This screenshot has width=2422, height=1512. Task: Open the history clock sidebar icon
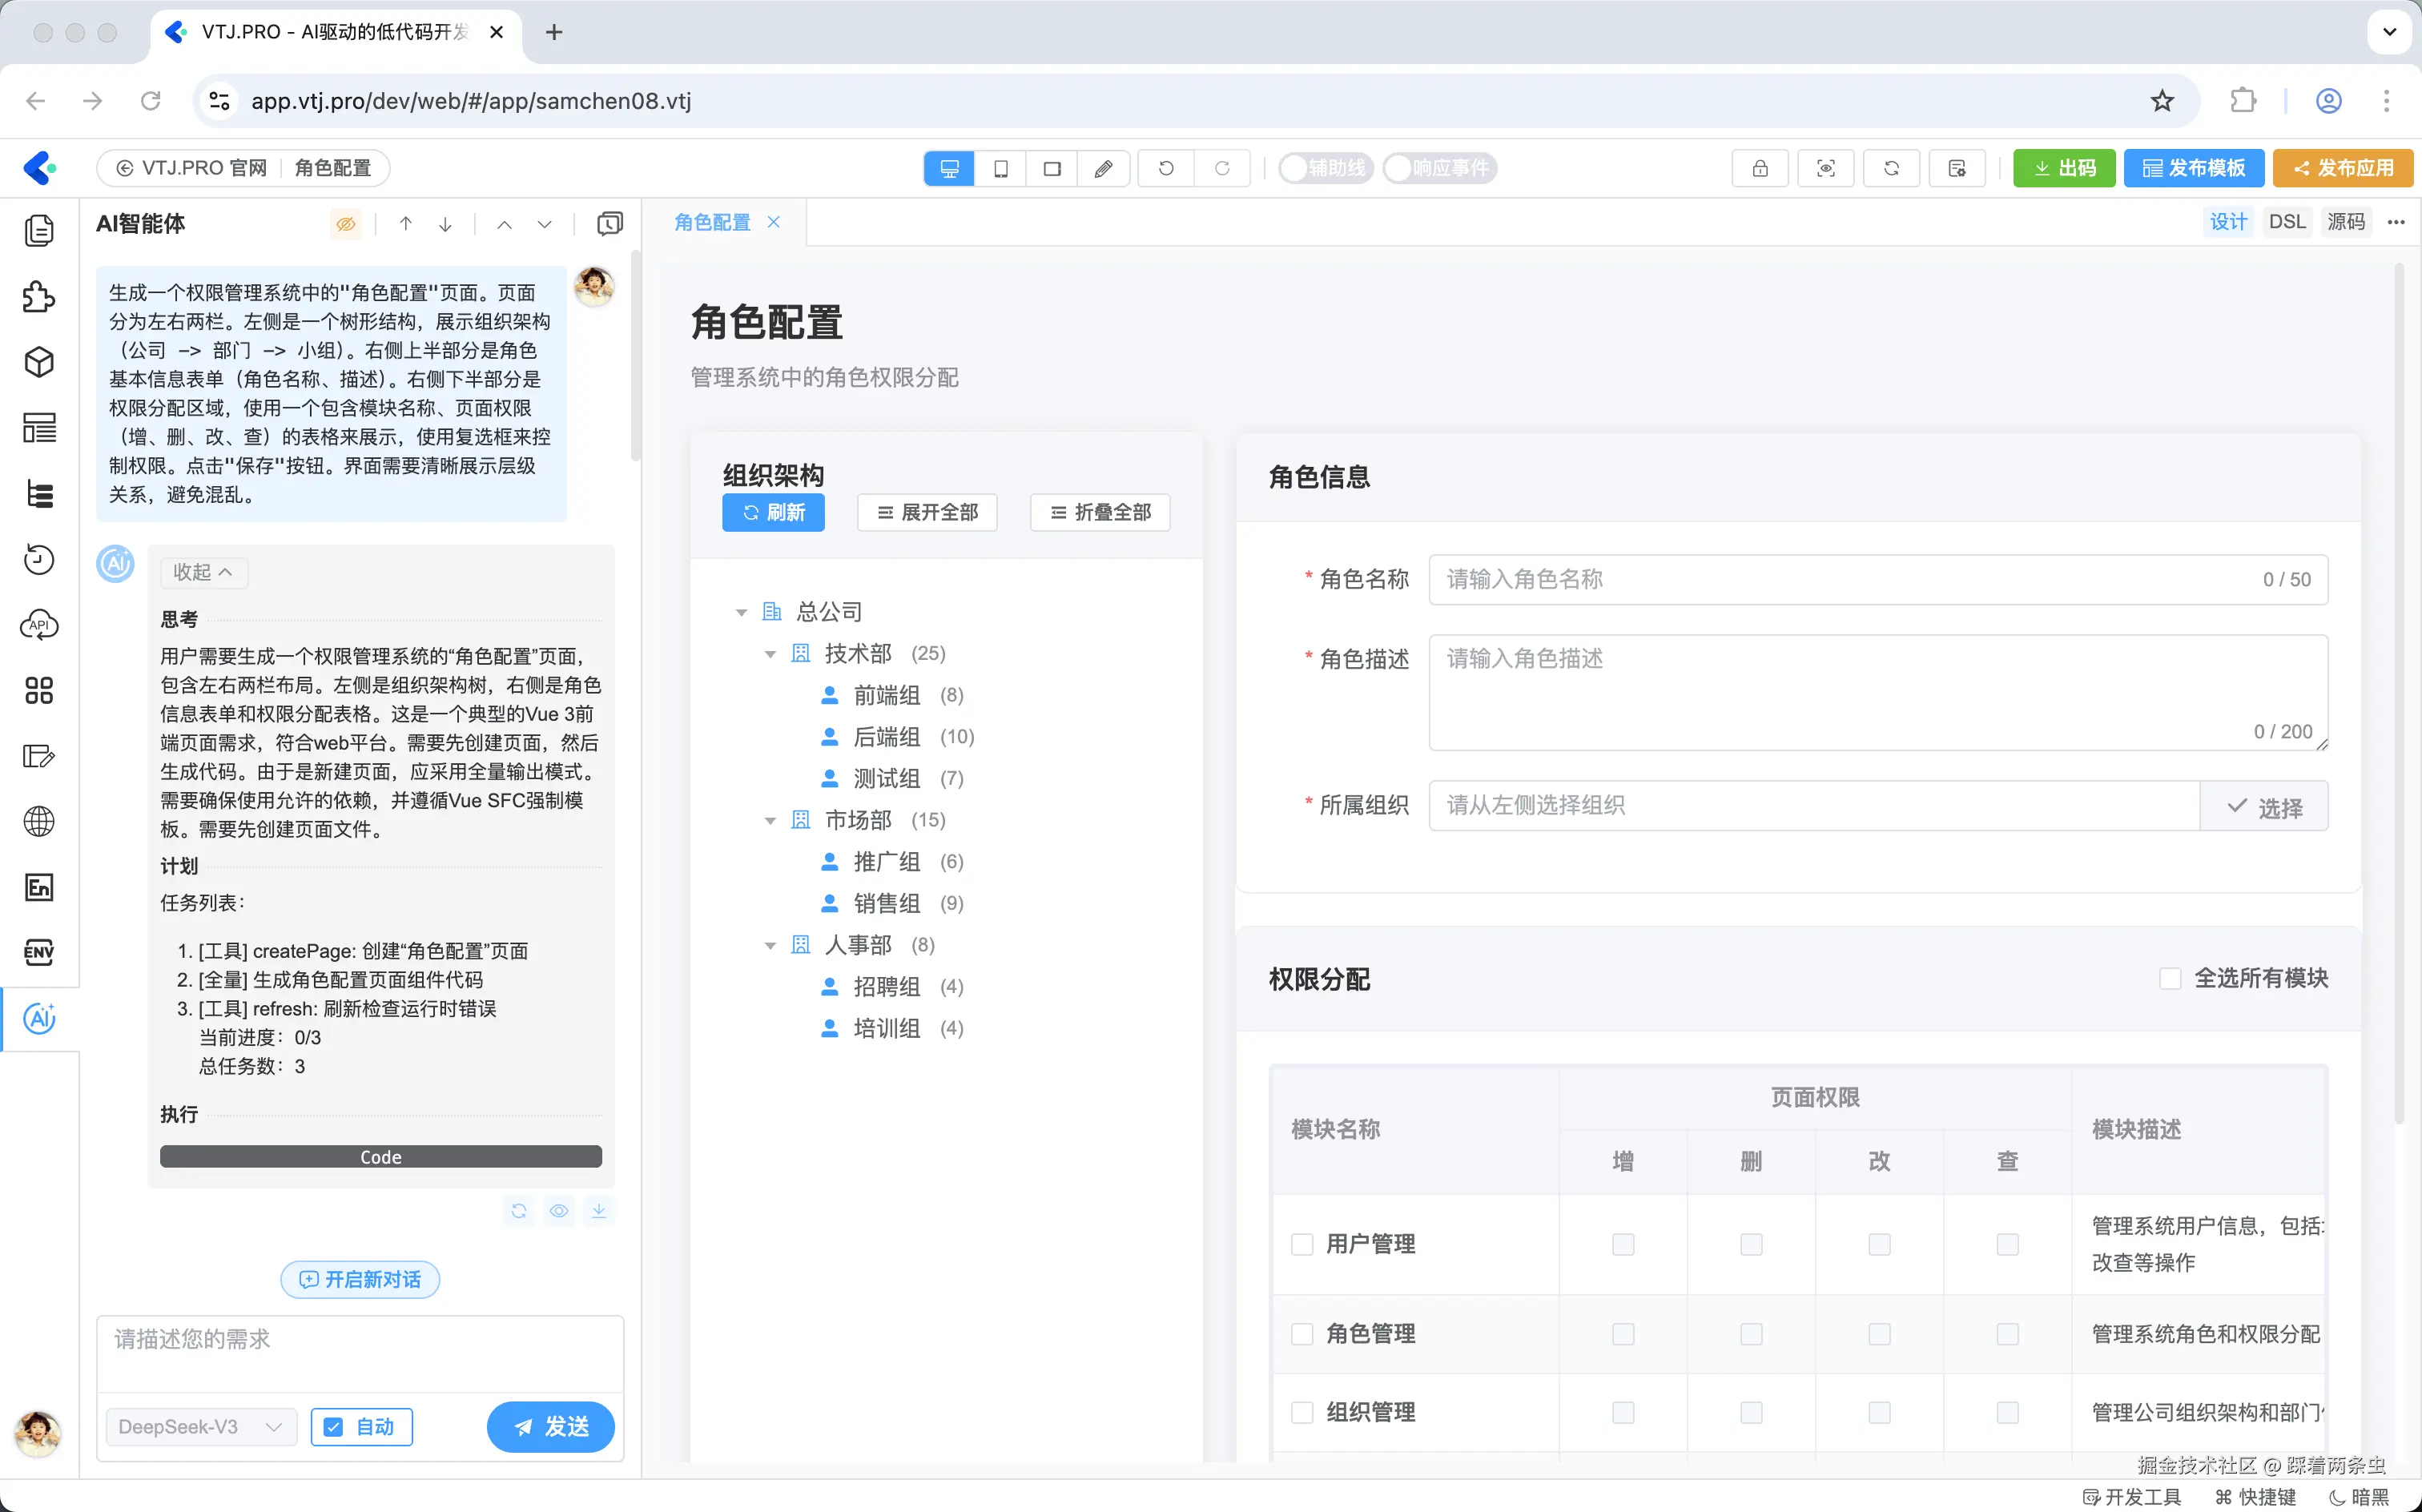(39, 559)
